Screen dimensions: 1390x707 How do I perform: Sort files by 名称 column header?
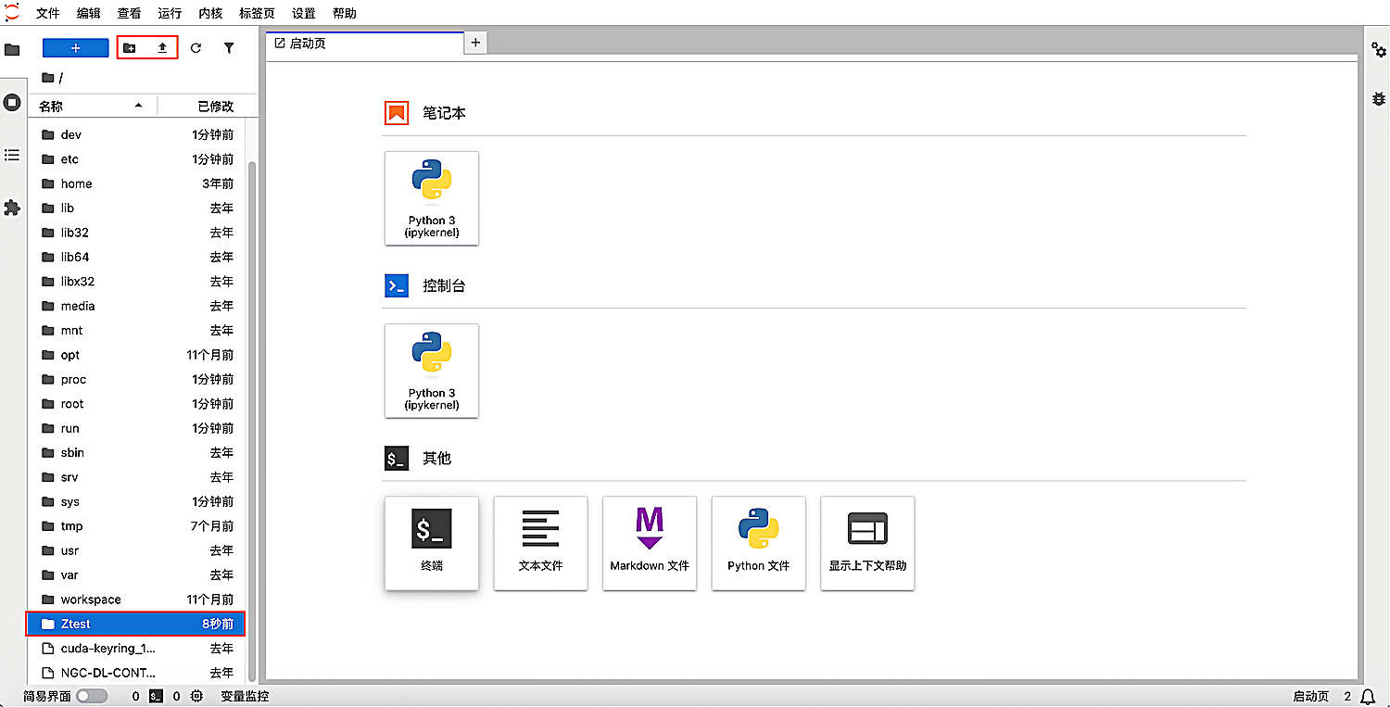tap(91, 107)
